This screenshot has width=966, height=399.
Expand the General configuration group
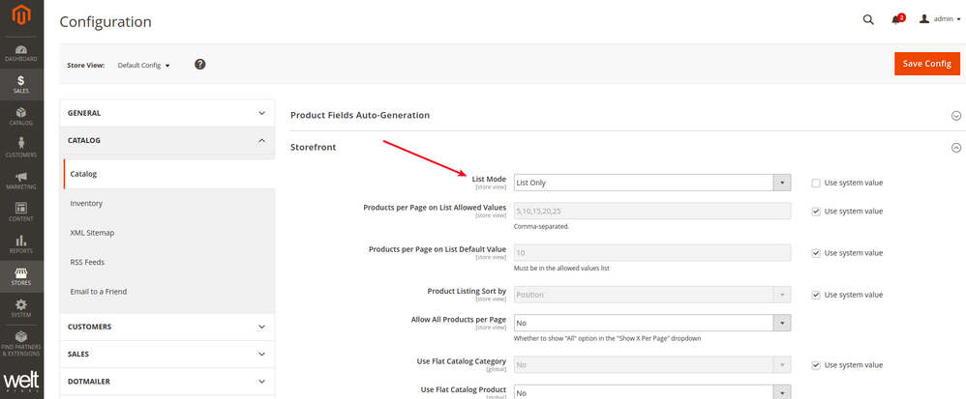pos(166,113)
